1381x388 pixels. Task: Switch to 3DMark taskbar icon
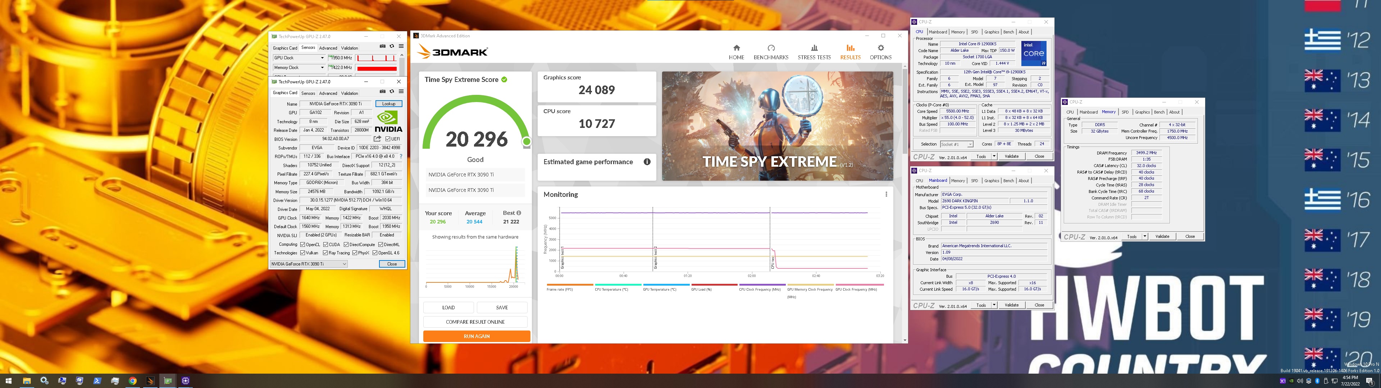(x=150, y=381)
